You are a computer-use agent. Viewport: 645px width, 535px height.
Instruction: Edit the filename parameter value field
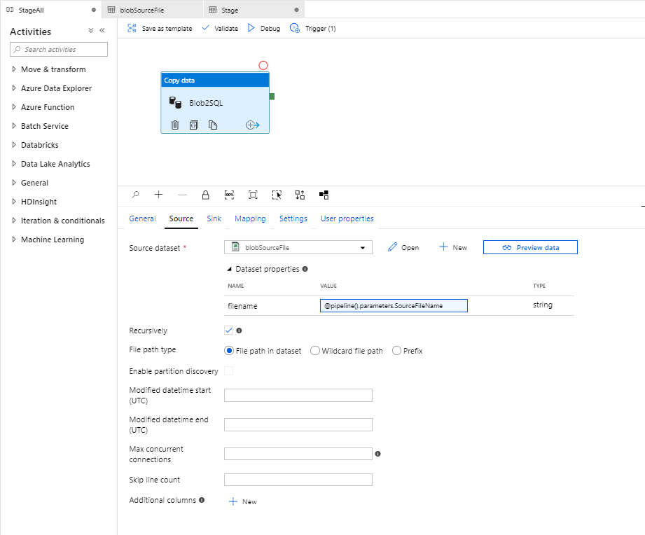click(x=393, y=305)
